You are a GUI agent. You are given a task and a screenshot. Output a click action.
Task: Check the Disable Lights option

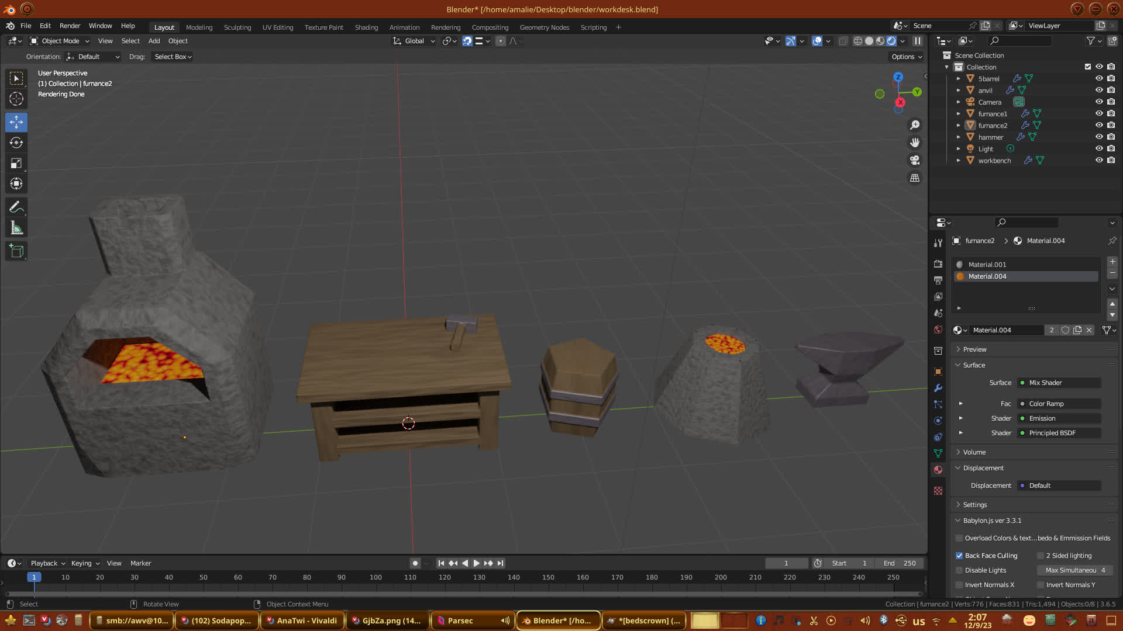[959, 570]
